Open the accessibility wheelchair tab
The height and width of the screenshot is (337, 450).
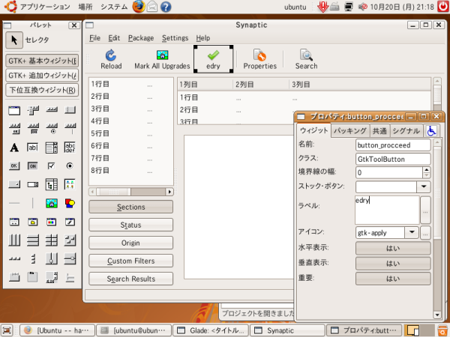pos(431,131)
